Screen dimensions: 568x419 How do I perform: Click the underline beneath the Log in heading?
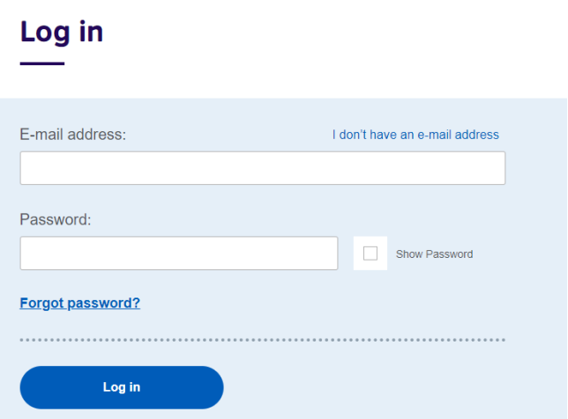[42, 63]
